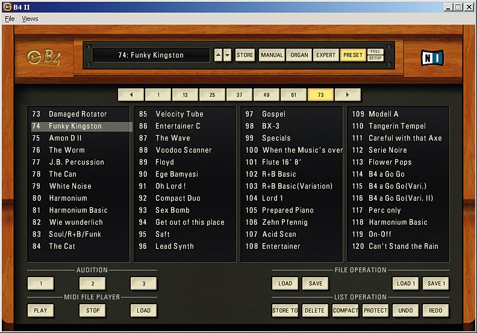Select preset bank page 73
The height and width of the screenshot is (333, 477).
pyautogui.click(x=320, y=95)
